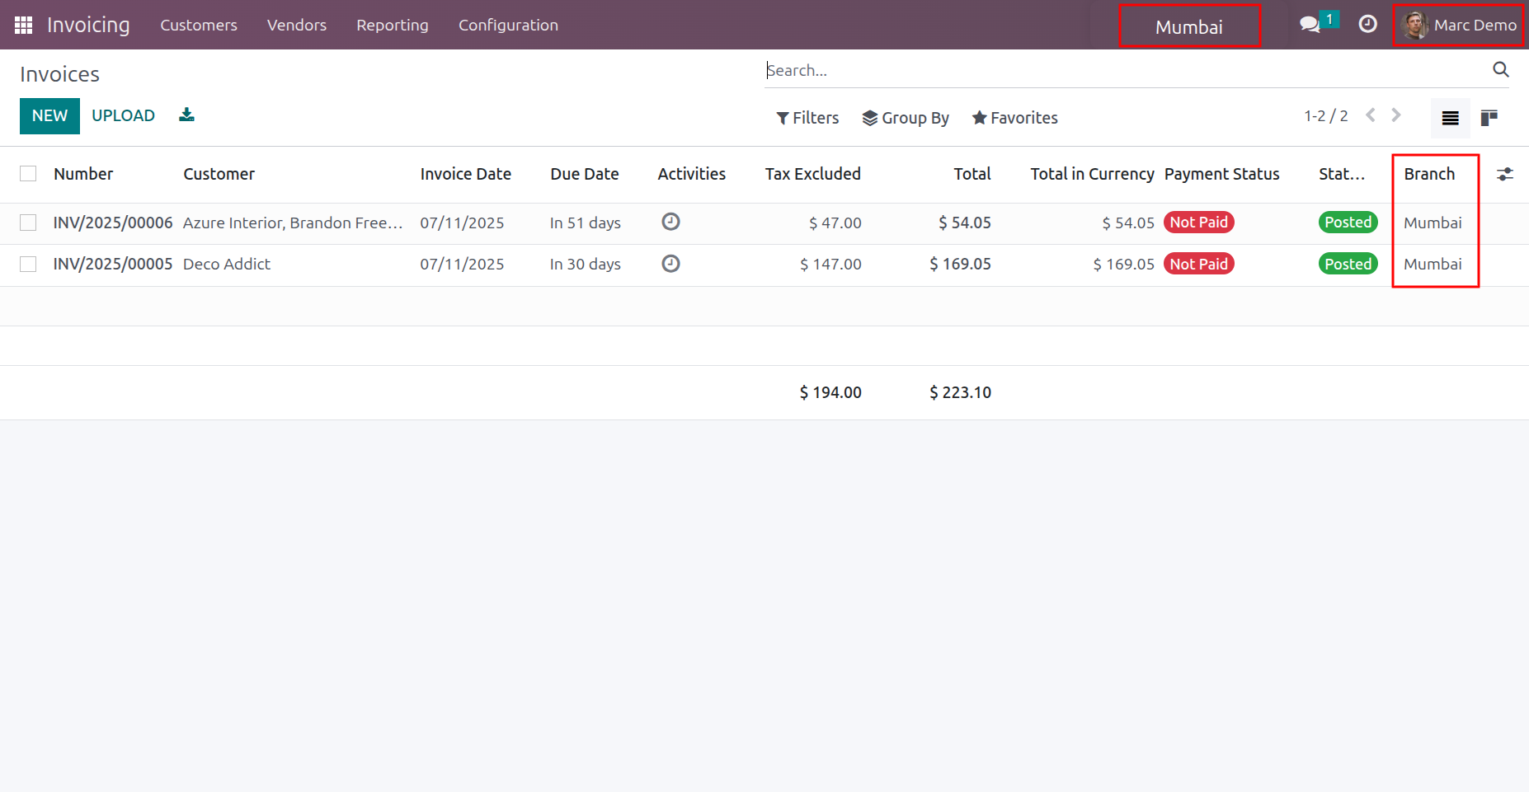Open the Filters dropdown
Screen dimensions: 1529x792
pyautogui.click(x=807, y=118)
